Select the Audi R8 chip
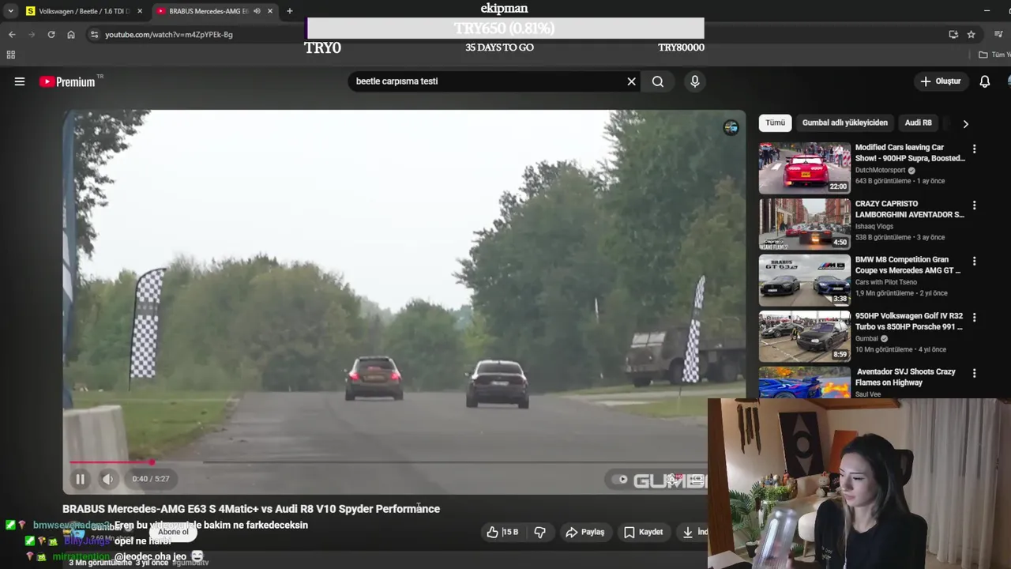The image size is (1011, 569). 918,122
